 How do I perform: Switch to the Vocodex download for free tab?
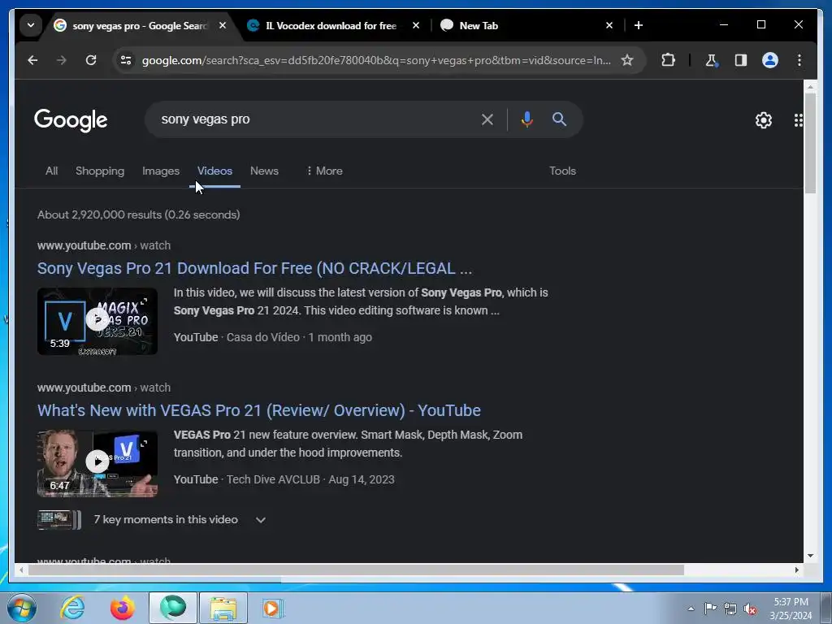tap(331, 25)
